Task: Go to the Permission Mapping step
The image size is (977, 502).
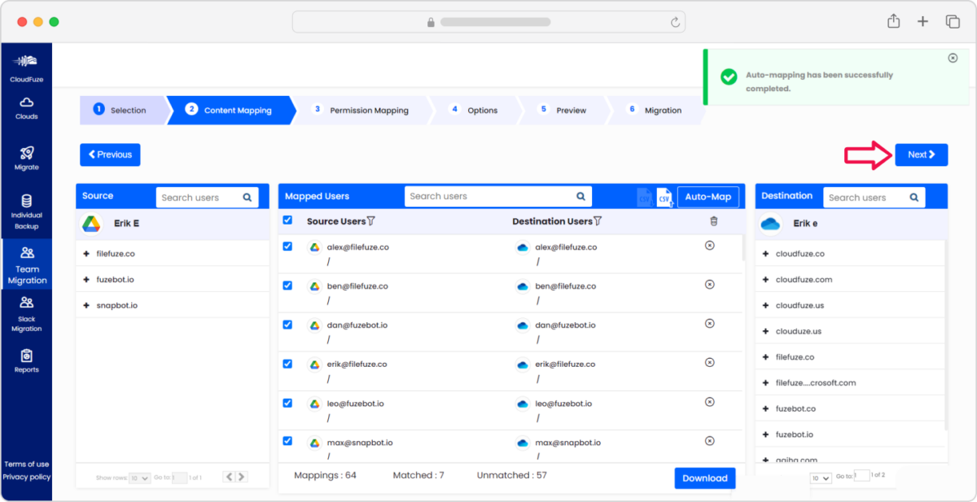Action: point(361,110)
